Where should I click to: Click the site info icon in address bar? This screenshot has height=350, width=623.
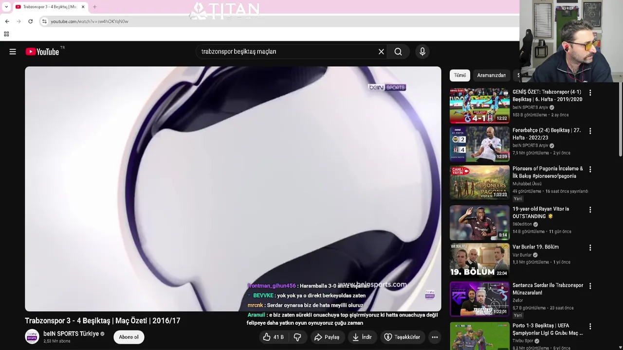click(x=44, y=21)
